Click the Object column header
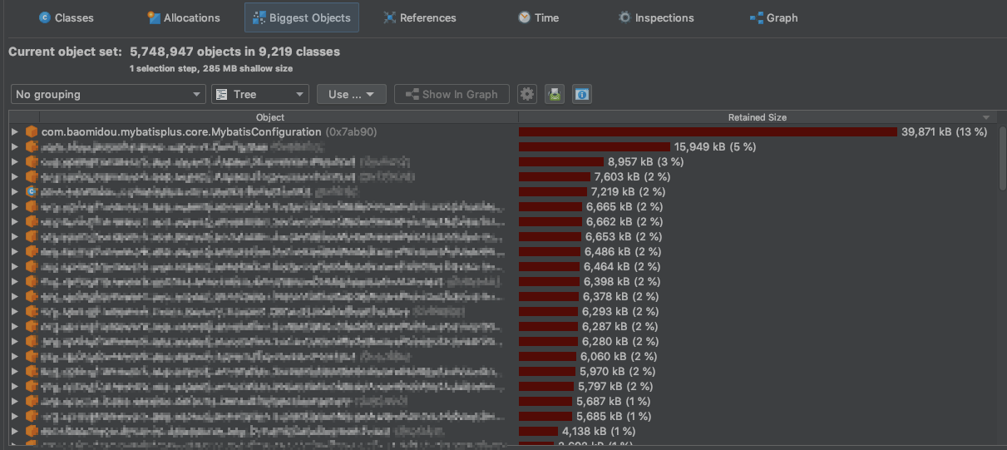The width and height of the screenshot is (1007, 450). (x=270, y=117)
